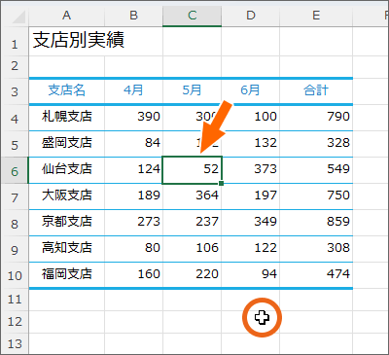Select the 札幌支店 cell
The height and width of the screenshot is (355, 389).
pyautogui.click(x=67, y=118)
